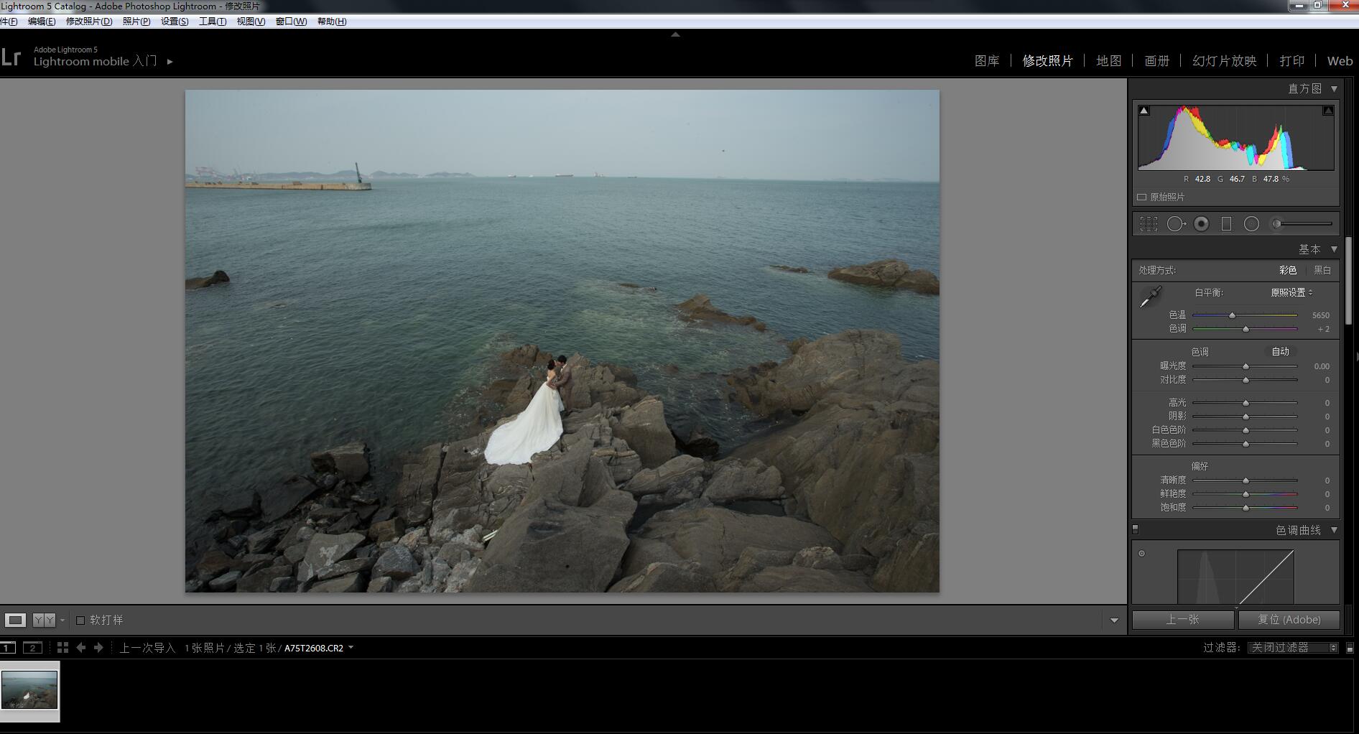Select the A75T2608.CR2 filmstrip thumbnail
The width and height of the screenshot is (1359, 734).
click(29, 689)
